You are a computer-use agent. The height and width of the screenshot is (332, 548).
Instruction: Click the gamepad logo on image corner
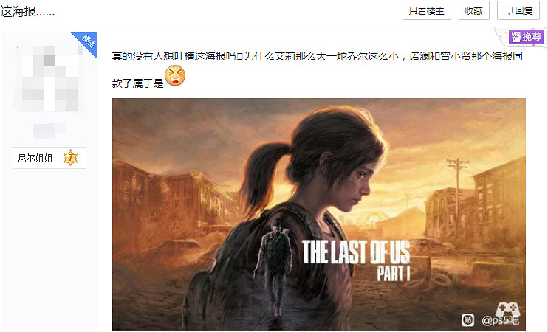(x=508, y=309)
